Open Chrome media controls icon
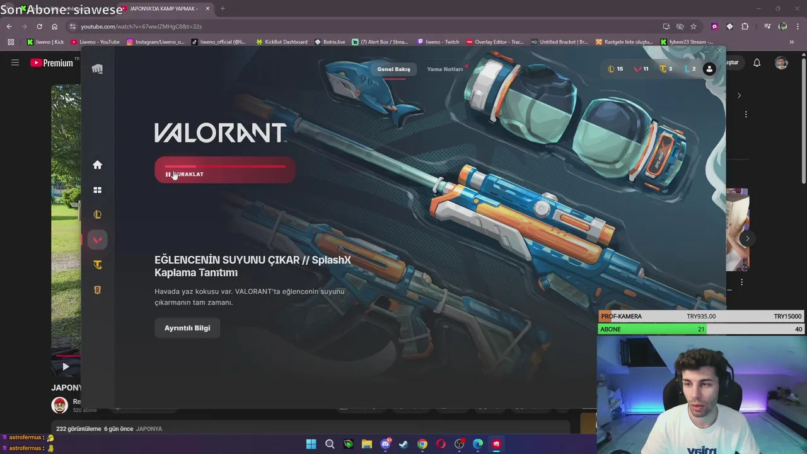The height and width of the screenshot is (454, 807). tap(767, 26)
